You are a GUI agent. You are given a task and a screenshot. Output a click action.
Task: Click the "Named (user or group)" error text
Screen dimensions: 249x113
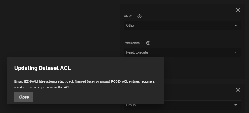93,81
